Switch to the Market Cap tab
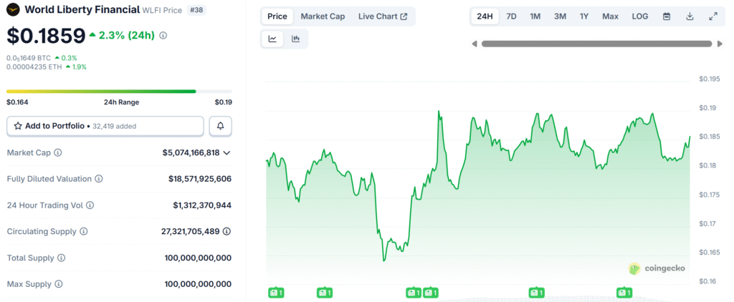The height and width of the screenshot is (302, 734). point(323,16)
